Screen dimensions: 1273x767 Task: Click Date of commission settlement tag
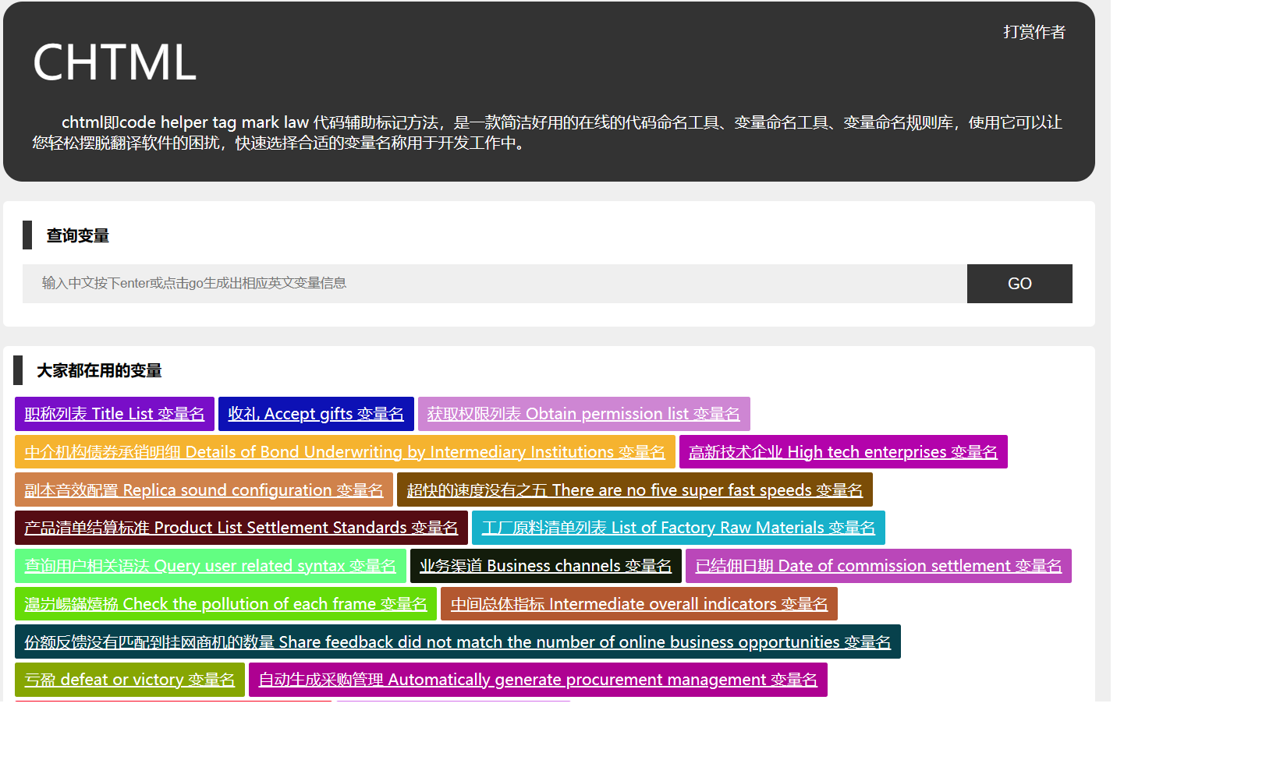878,566
